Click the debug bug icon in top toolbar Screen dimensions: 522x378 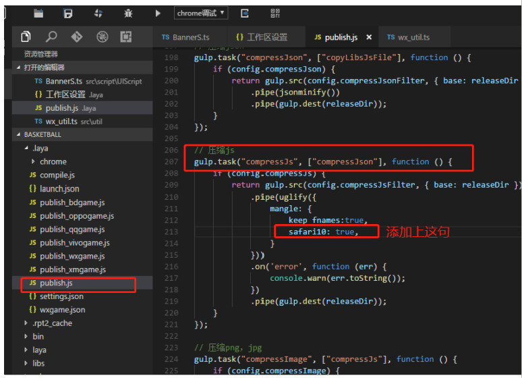pos(128,13)
